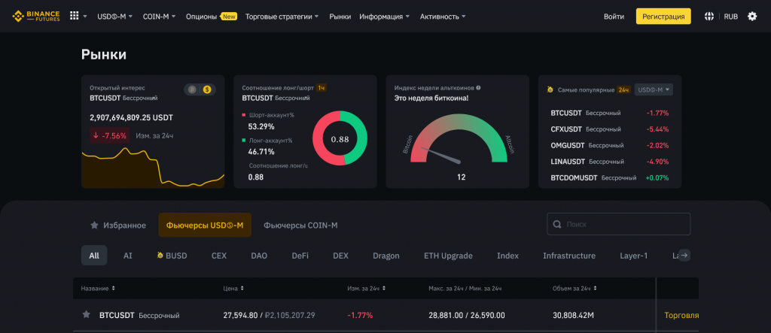
Task: Click the open interest line chart
Action: tap(152, 168)
